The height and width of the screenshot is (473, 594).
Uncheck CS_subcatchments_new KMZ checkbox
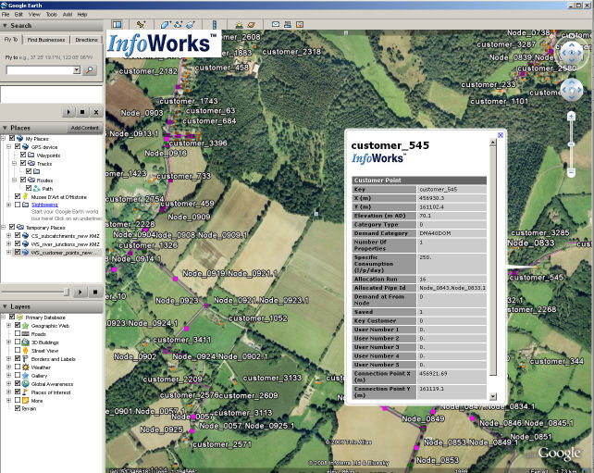(x=18, y=235)
